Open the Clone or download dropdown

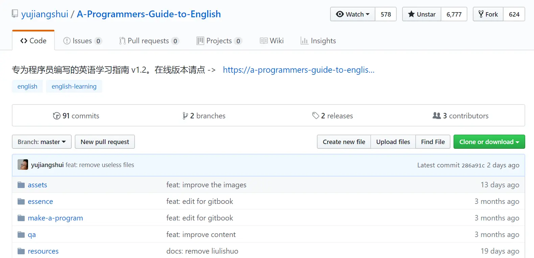[x=489, y=142]
